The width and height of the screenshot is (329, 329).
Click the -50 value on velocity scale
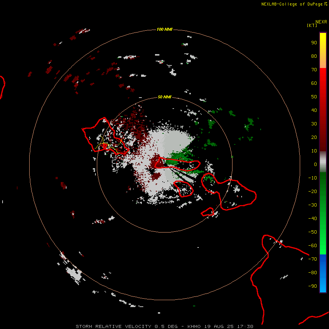point(313,232)
